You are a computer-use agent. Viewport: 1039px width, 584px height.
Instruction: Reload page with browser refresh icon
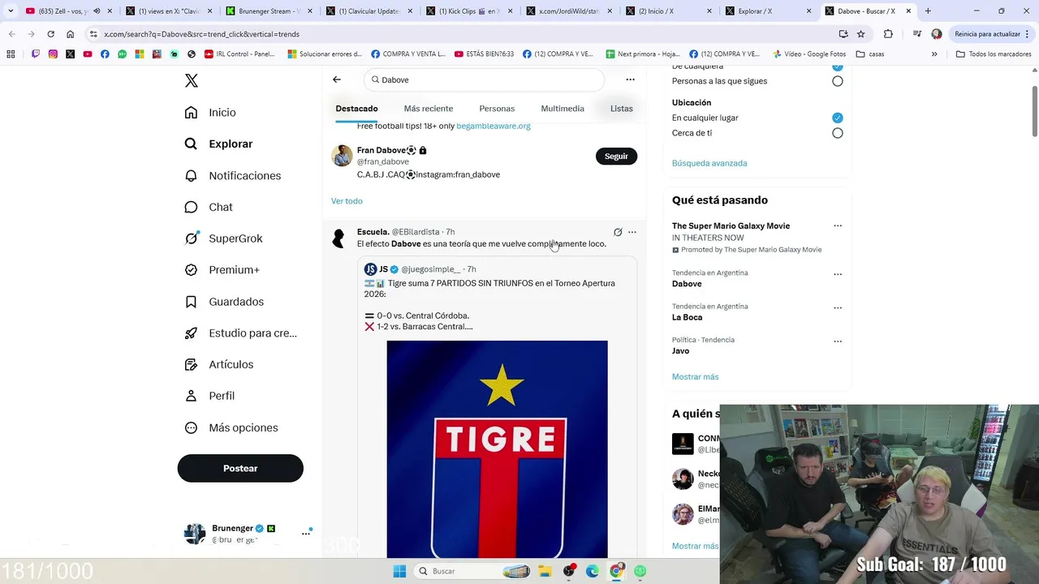(x=50, y=34)
